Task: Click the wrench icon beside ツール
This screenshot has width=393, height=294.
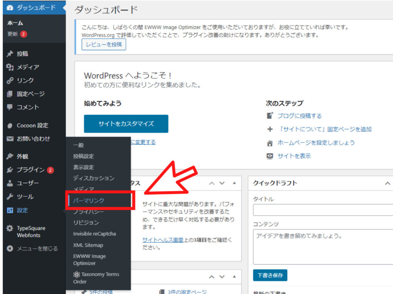Action: coord(10,196)
